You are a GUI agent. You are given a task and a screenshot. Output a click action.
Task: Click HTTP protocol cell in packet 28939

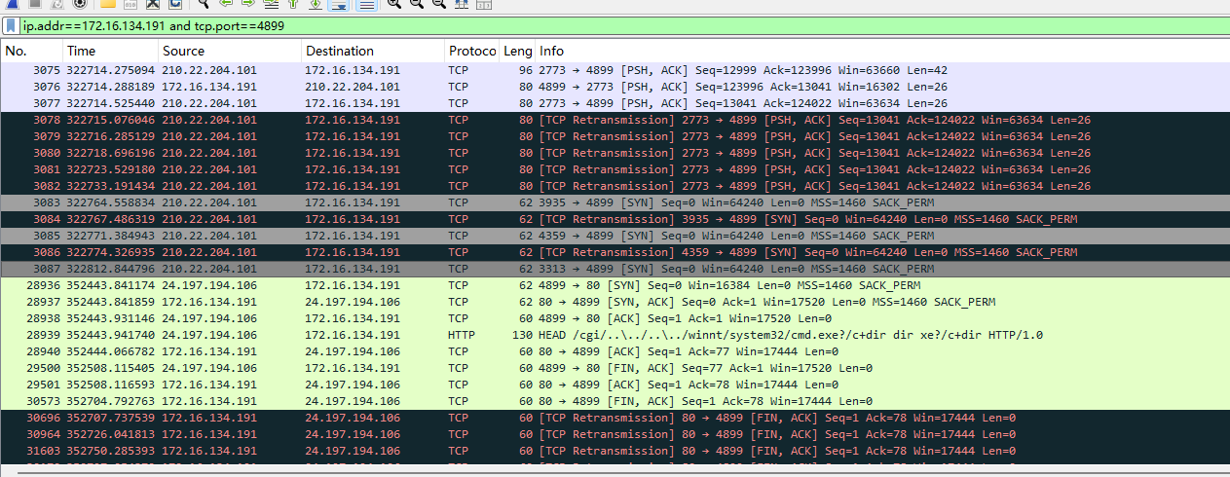coord(463,335)
